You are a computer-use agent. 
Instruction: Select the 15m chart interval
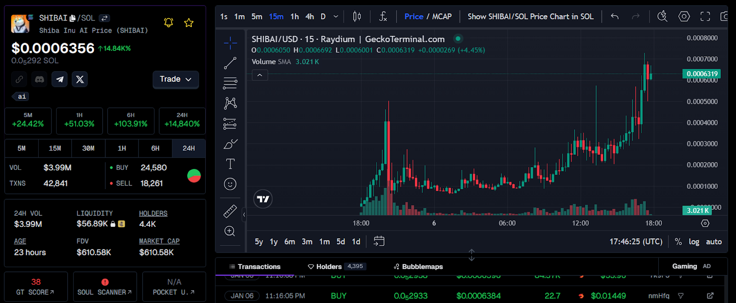[x=276, y=17]
